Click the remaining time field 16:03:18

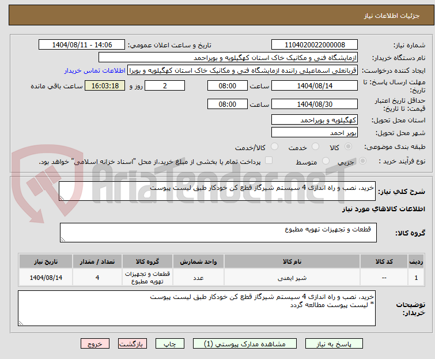(105, 85)
